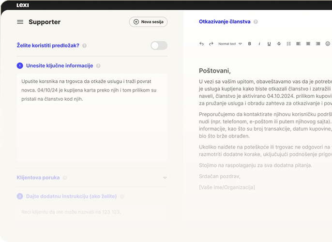Apply strikethrough formatting
The height and width of the screenshot is (242, 332).
(x=279, y=44)
